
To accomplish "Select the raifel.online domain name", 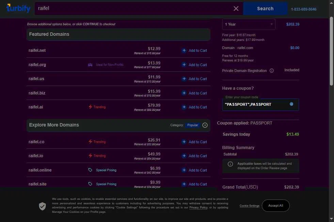I will (x=40, y=170).
